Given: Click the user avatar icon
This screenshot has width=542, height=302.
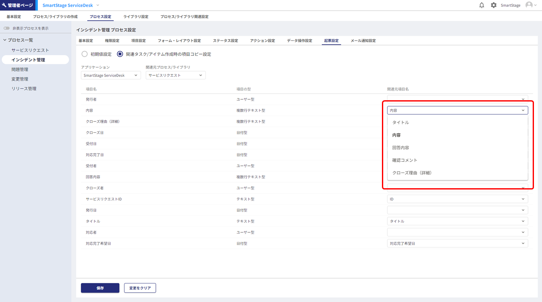Looking at the screenshot, I should [x=529, y=5].
